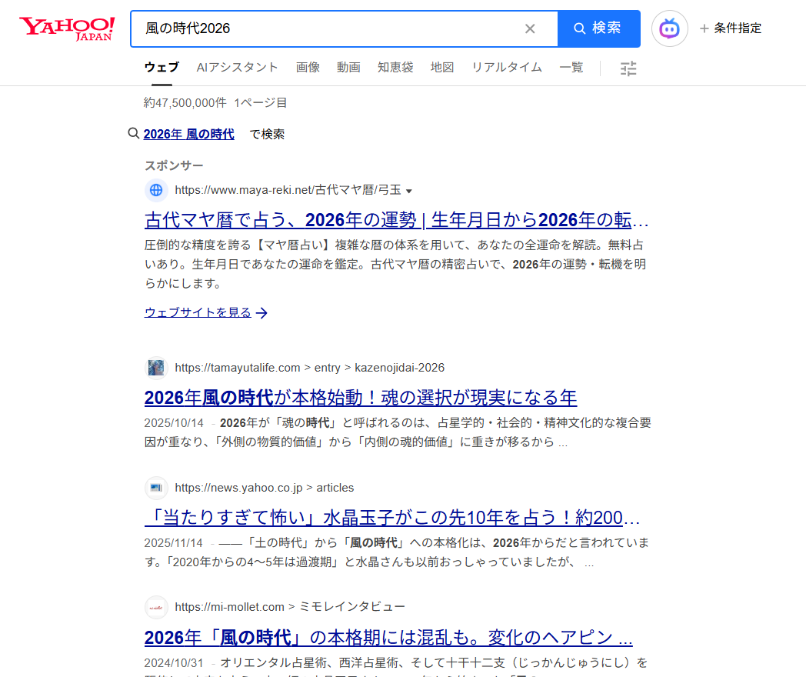Open 2026年「風の時代」の本格期 result
Image resolution: width=806 pixels, height=677 pixels.
pos(388,638)
